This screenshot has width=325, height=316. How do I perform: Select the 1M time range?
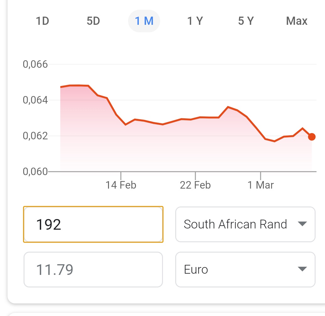(144, 21)
